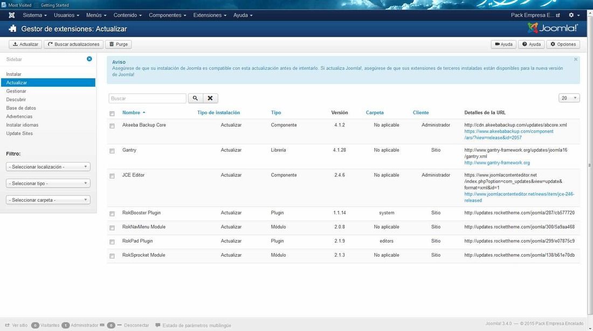This screenshot has height=331, width=593.
Task: Toggle the select-all checkbox in table header
Action: (112, 113)
